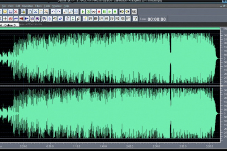227x151 pixels.
Task: Click the green up-down arrows icon
Action: 73,19
